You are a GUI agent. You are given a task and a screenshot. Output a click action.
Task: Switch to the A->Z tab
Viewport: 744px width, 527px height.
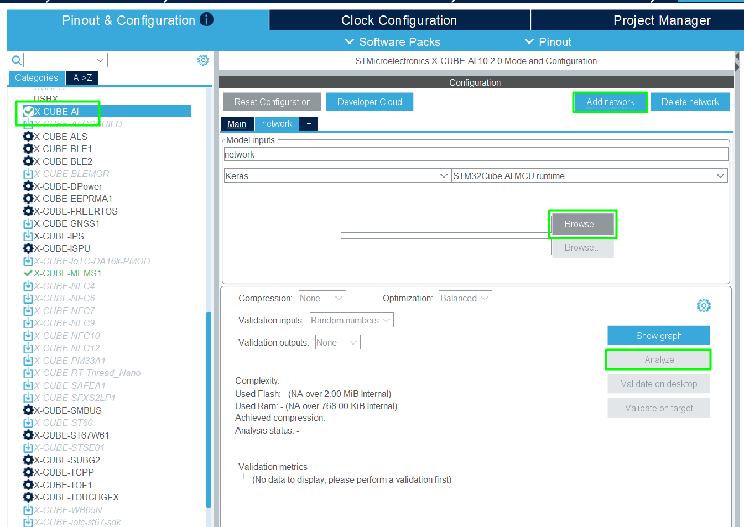82,78
